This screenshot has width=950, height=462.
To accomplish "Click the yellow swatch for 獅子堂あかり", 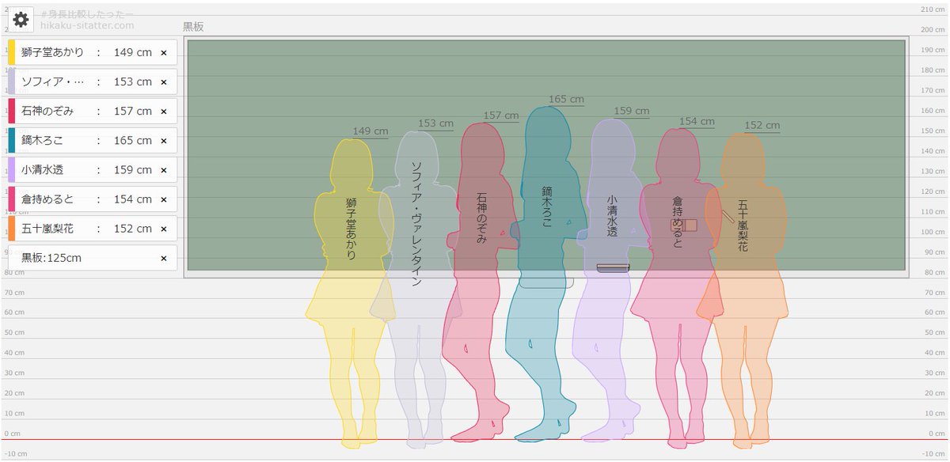I will [12, 52].
